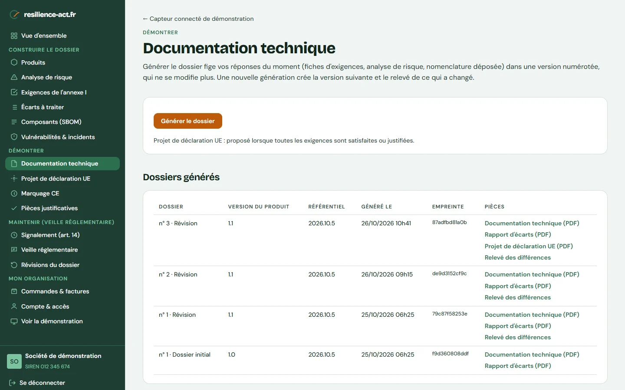Click the Générer le dossier button
This screenshot has width=625, height=390.
pos(188,121)
